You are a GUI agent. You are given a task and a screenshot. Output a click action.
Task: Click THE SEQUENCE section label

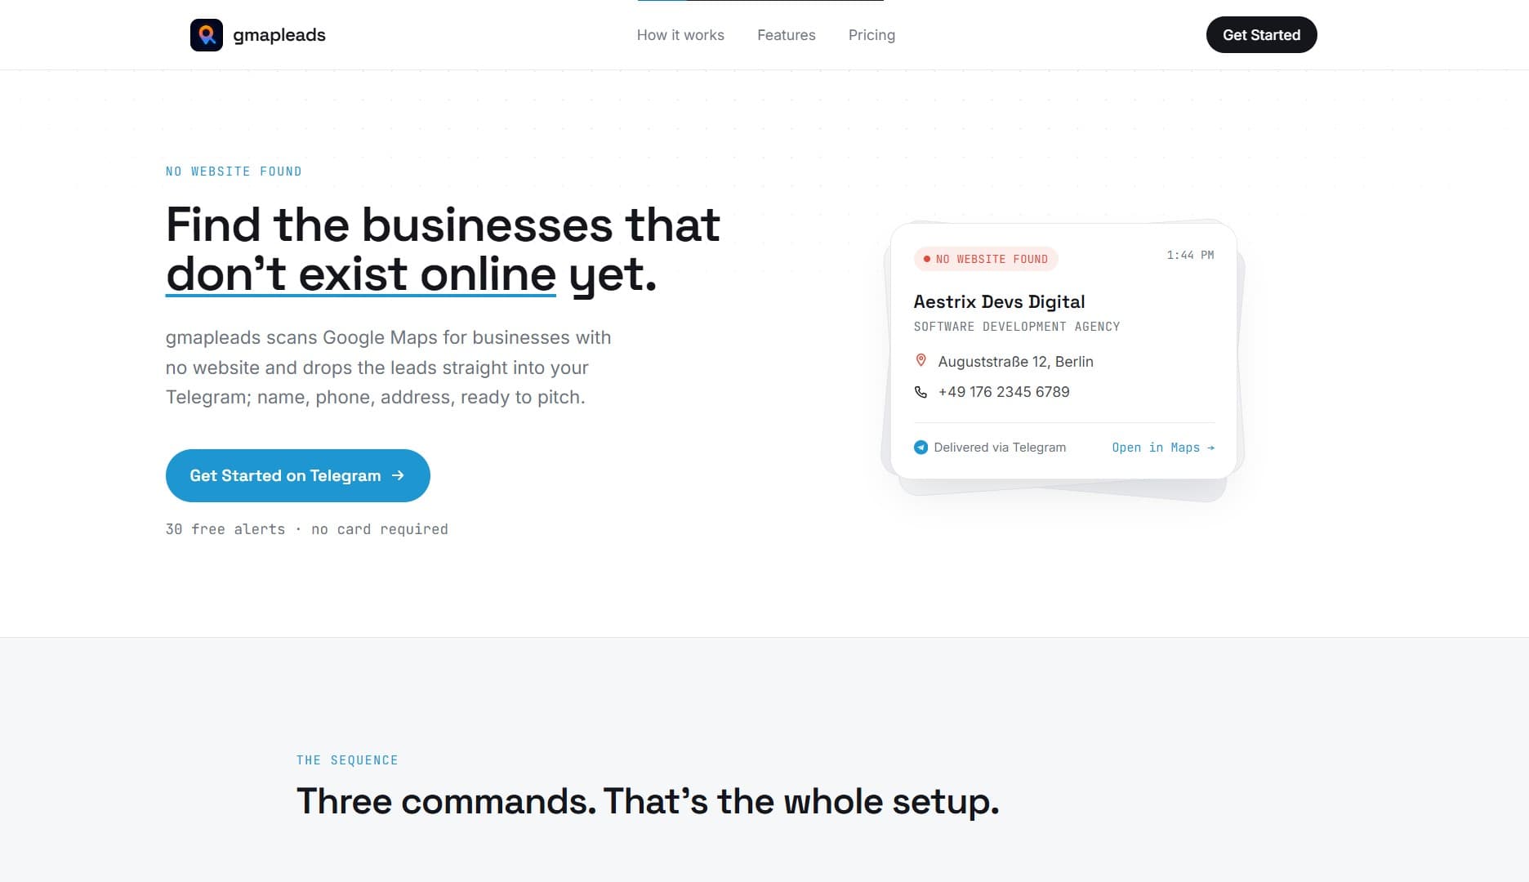coord(347,760)
